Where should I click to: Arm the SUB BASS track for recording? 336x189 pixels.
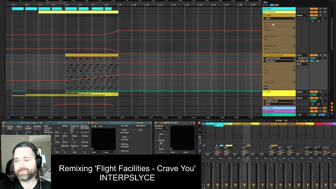click(x=325, y=12)
